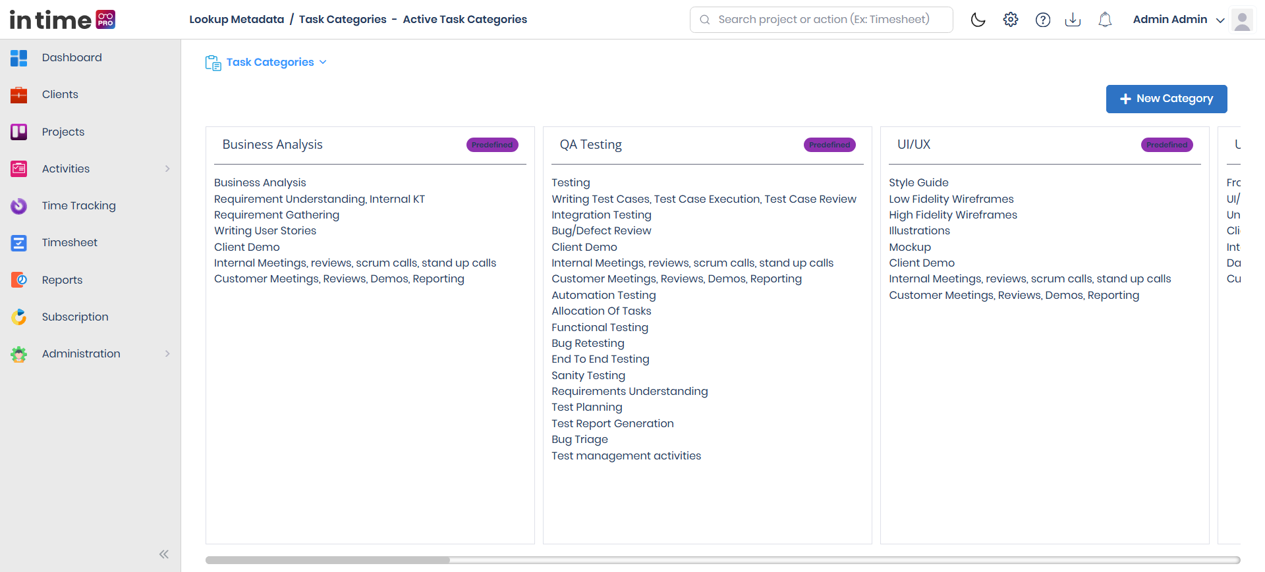Select 'Automation Testing' task
This screenshot has width=1265, height=572.
[604, 295]
